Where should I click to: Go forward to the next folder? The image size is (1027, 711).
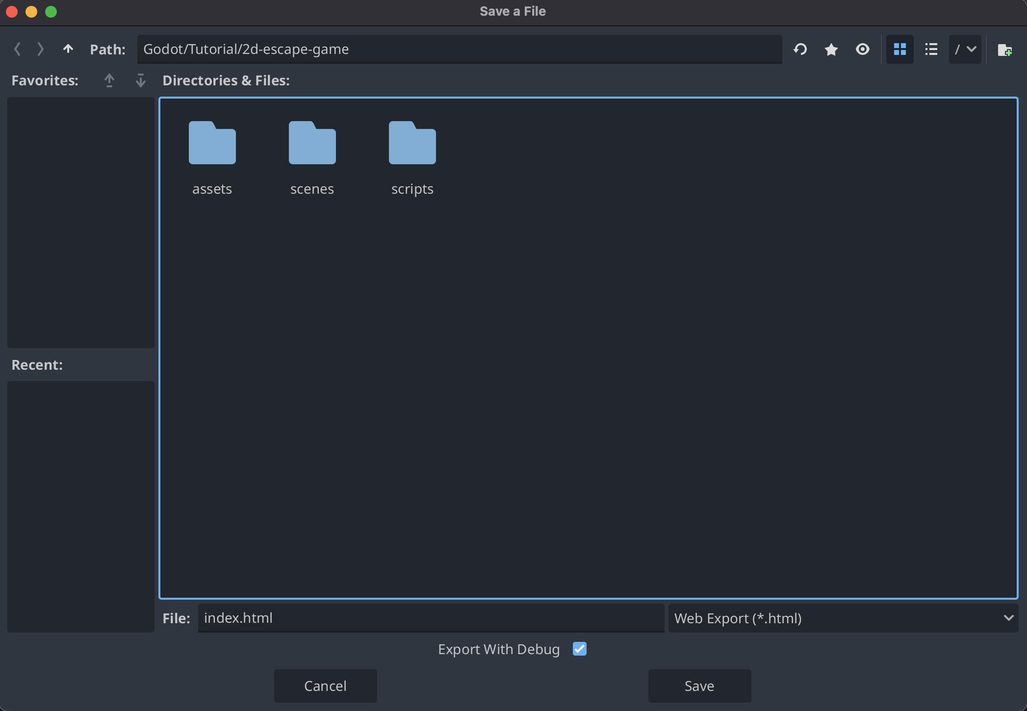tap(41, 49)
